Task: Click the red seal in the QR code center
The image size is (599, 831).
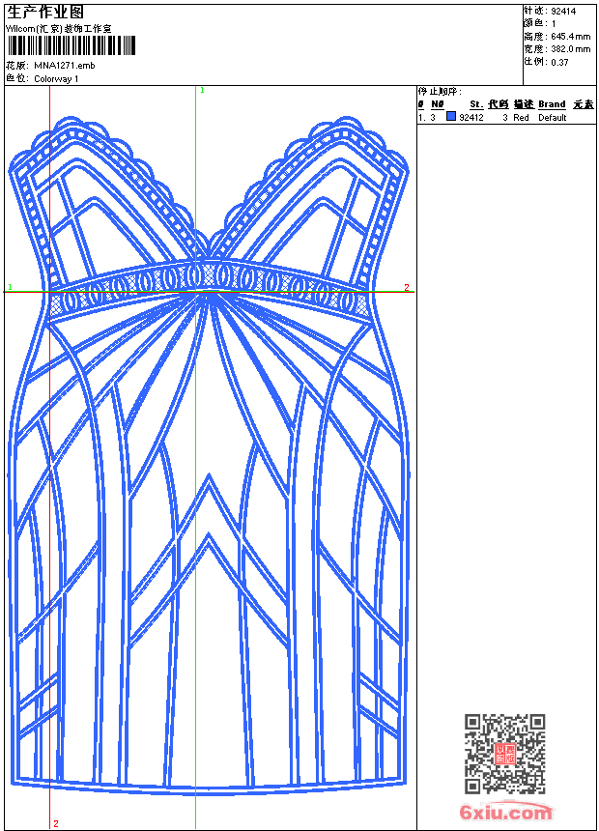Action: 504,754
